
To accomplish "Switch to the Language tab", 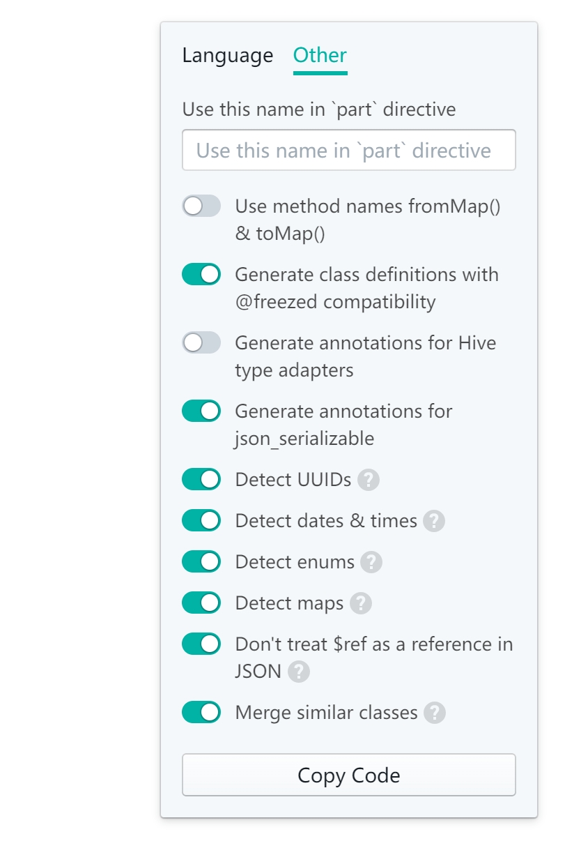I will click(228, 56).
